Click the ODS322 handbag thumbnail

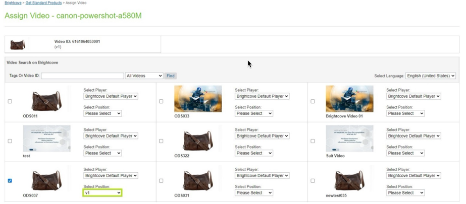click(x=197, y=140)
